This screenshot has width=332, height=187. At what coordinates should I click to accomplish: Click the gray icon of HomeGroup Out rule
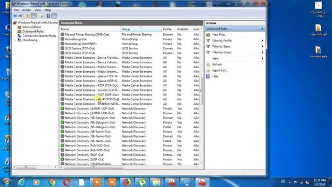[62, 39]
